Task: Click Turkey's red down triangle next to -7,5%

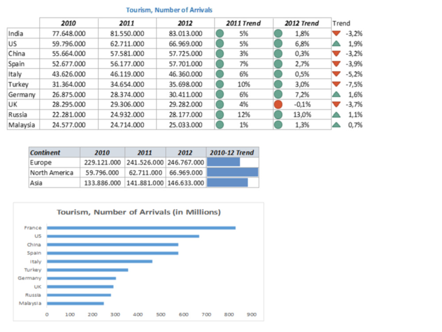Action: click(336, 84)
